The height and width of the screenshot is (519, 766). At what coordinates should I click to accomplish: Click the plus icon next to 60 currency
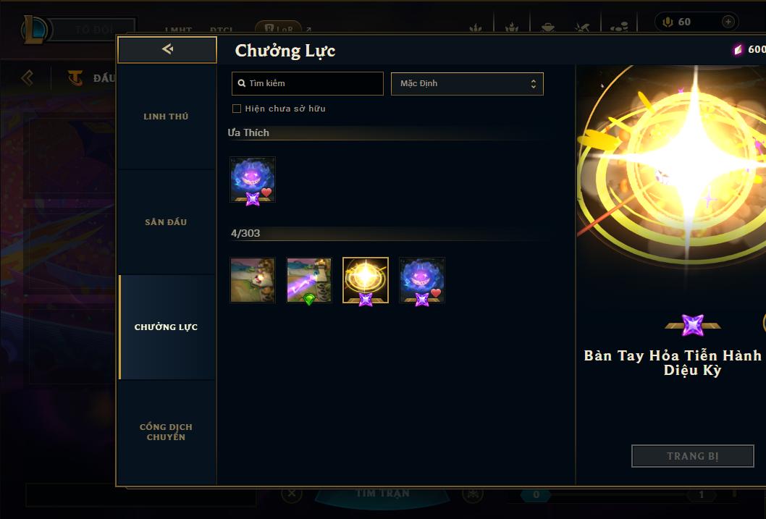[728, 22]
